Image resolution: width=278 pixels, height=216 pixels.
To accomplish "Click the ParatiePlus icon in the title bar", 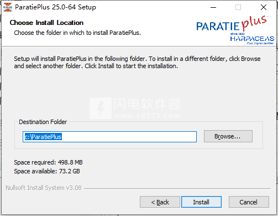I will [x=8, y=7].
